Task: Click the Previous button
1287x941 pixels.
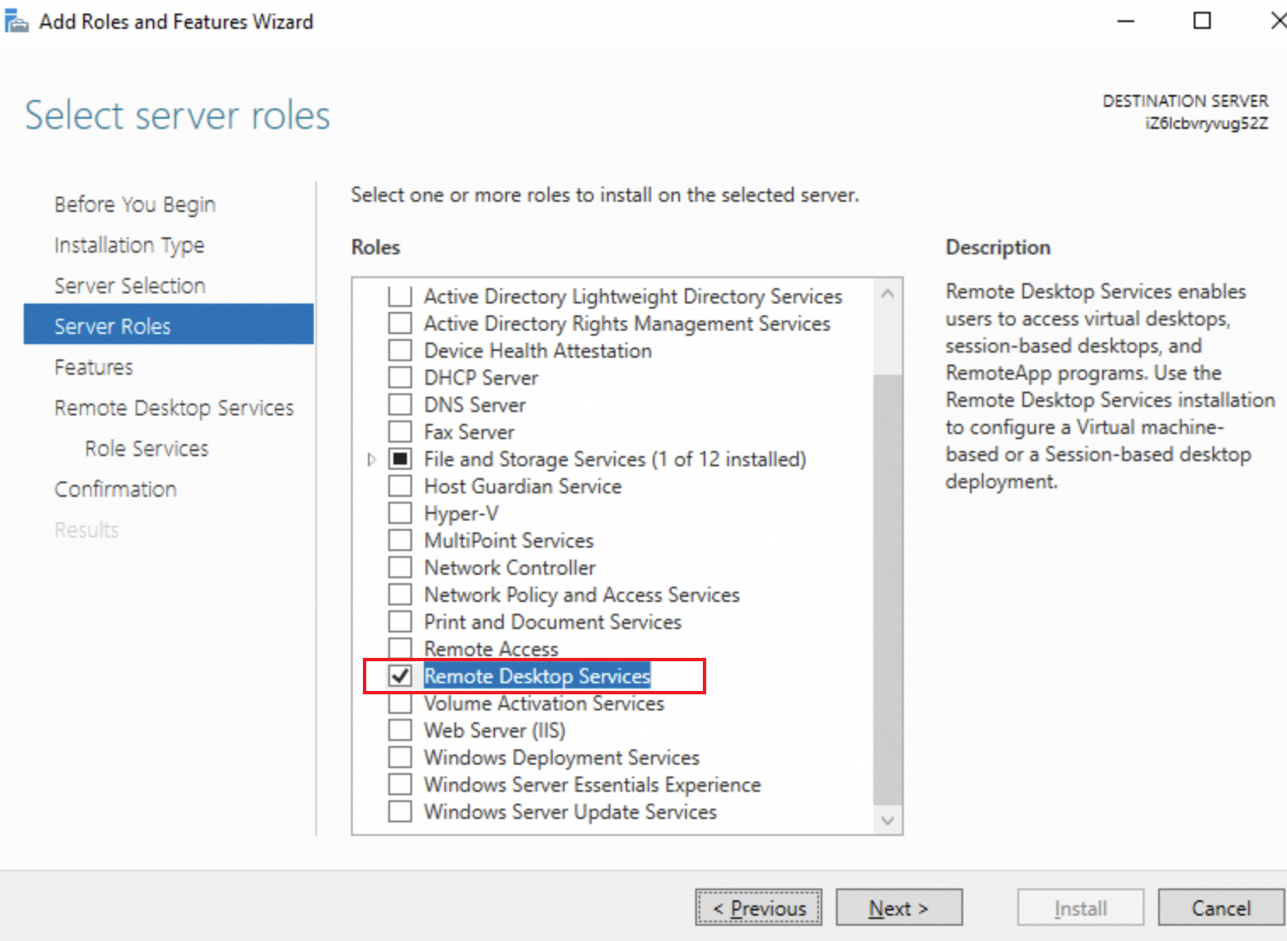Action: (x=759, y=908)
